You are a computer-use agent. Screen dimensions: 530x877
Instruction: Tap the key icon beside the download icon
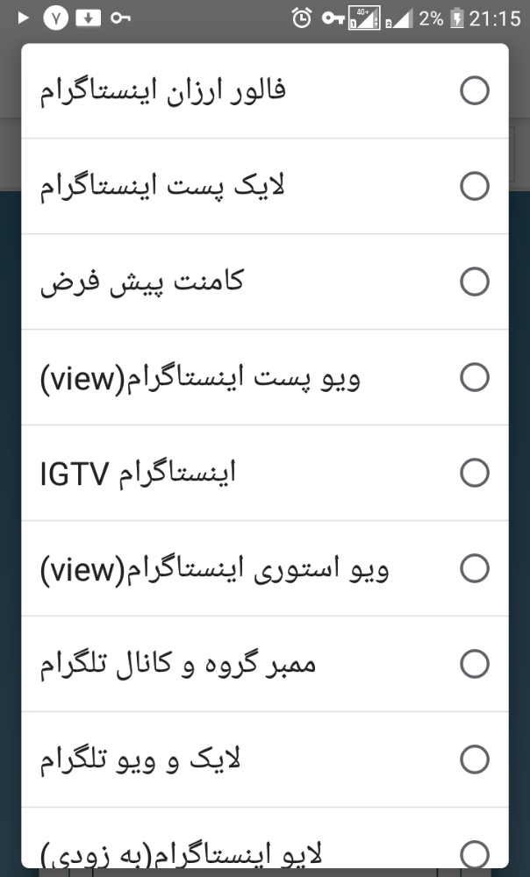[121, 18]
